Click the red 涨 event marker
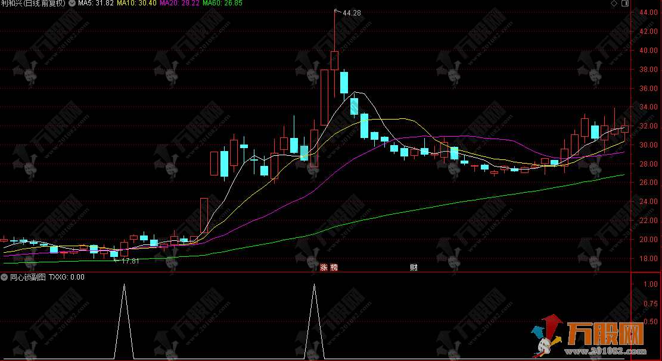This screenshot has width=662, height=361. [x=324, y=268]
